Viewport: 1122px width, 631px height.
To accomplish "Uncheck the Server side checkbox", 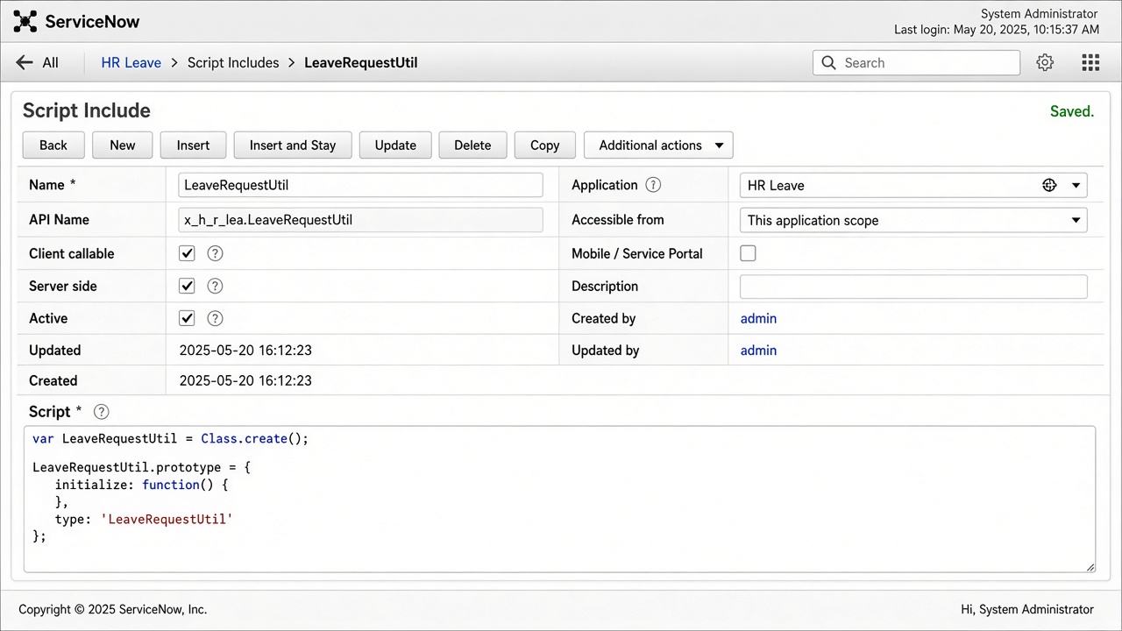I will pyautogui.click(x=187, y=286).
